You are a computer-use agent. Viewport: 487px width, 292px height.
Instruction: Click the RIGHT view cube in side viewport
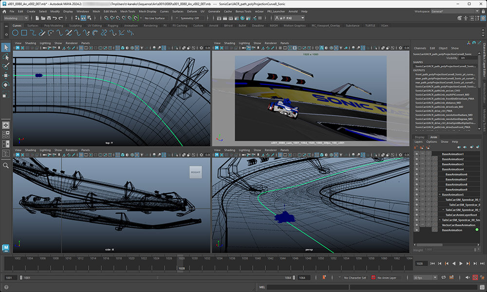195,172
